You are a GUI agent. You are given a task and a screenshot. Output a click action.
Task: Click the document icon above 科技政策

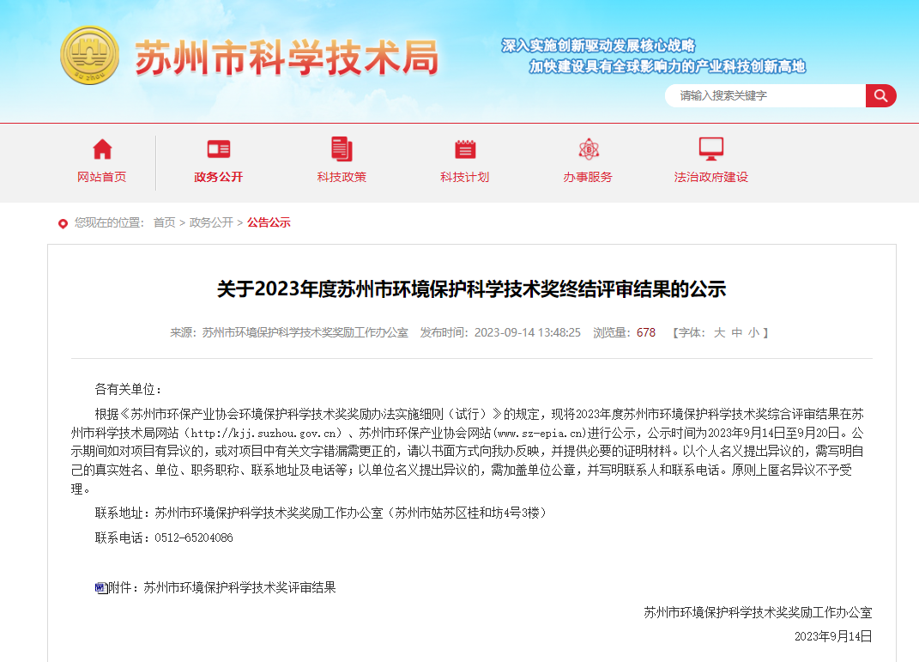tap(342, 149)
